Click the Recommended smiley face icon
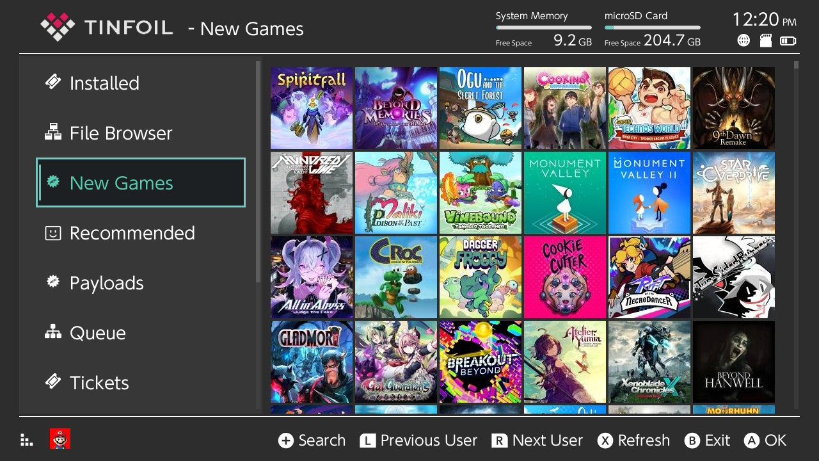The image size is (819, 461). point(53,233)
